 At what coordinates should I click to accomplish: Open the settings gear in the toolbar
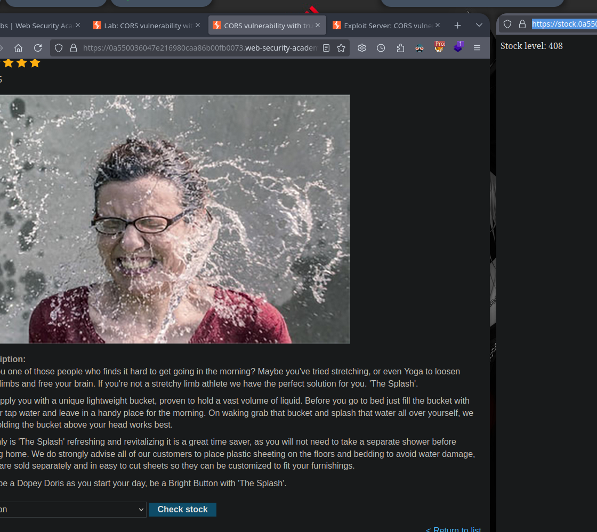click(362, 48)
